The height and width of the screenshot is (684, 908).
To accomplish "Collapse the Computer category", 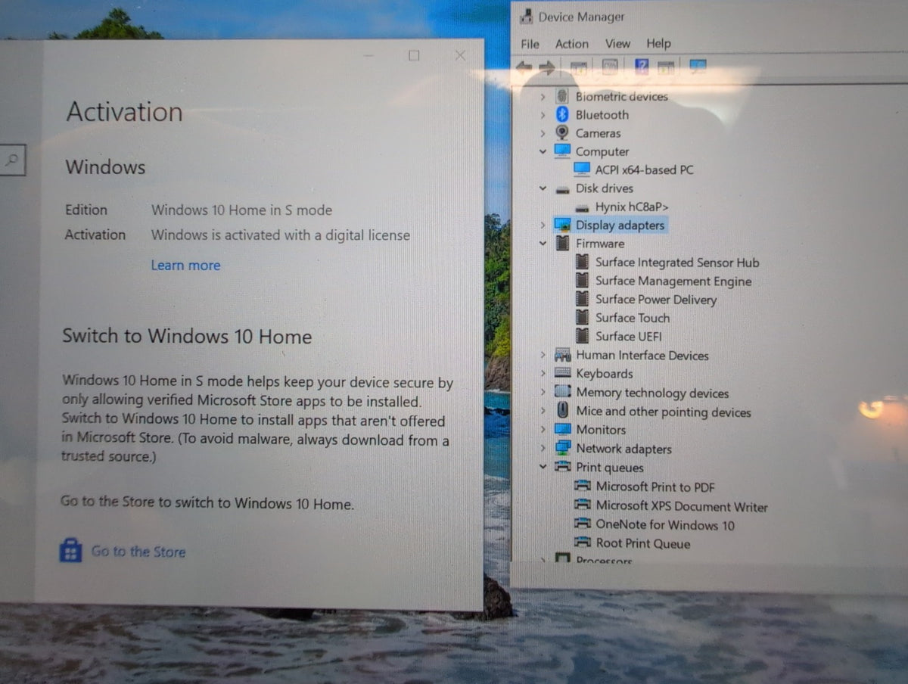I will coord(543,151).
